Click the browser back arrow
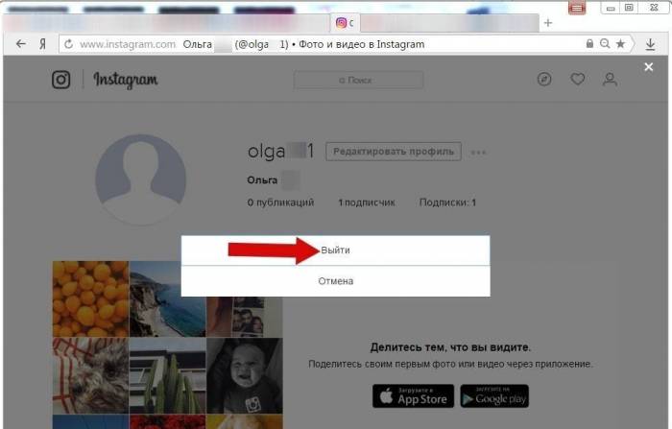 tap(21, 44)
